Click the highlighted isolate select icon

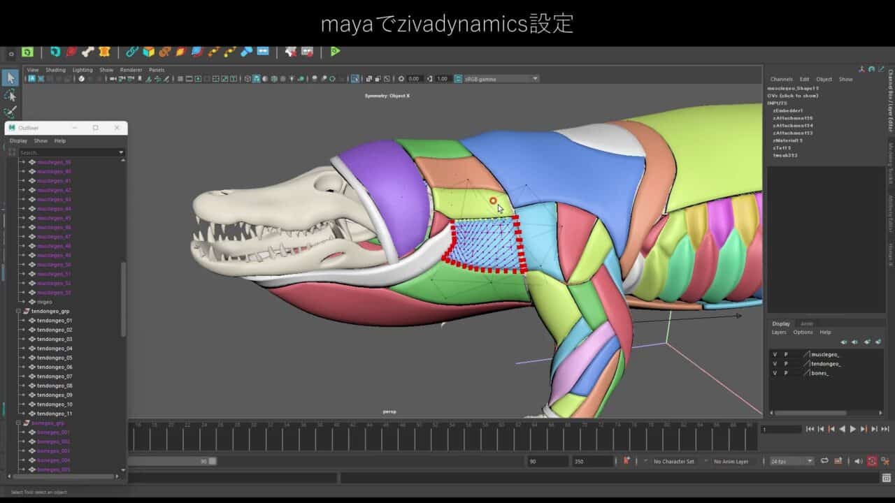(355, 79)
